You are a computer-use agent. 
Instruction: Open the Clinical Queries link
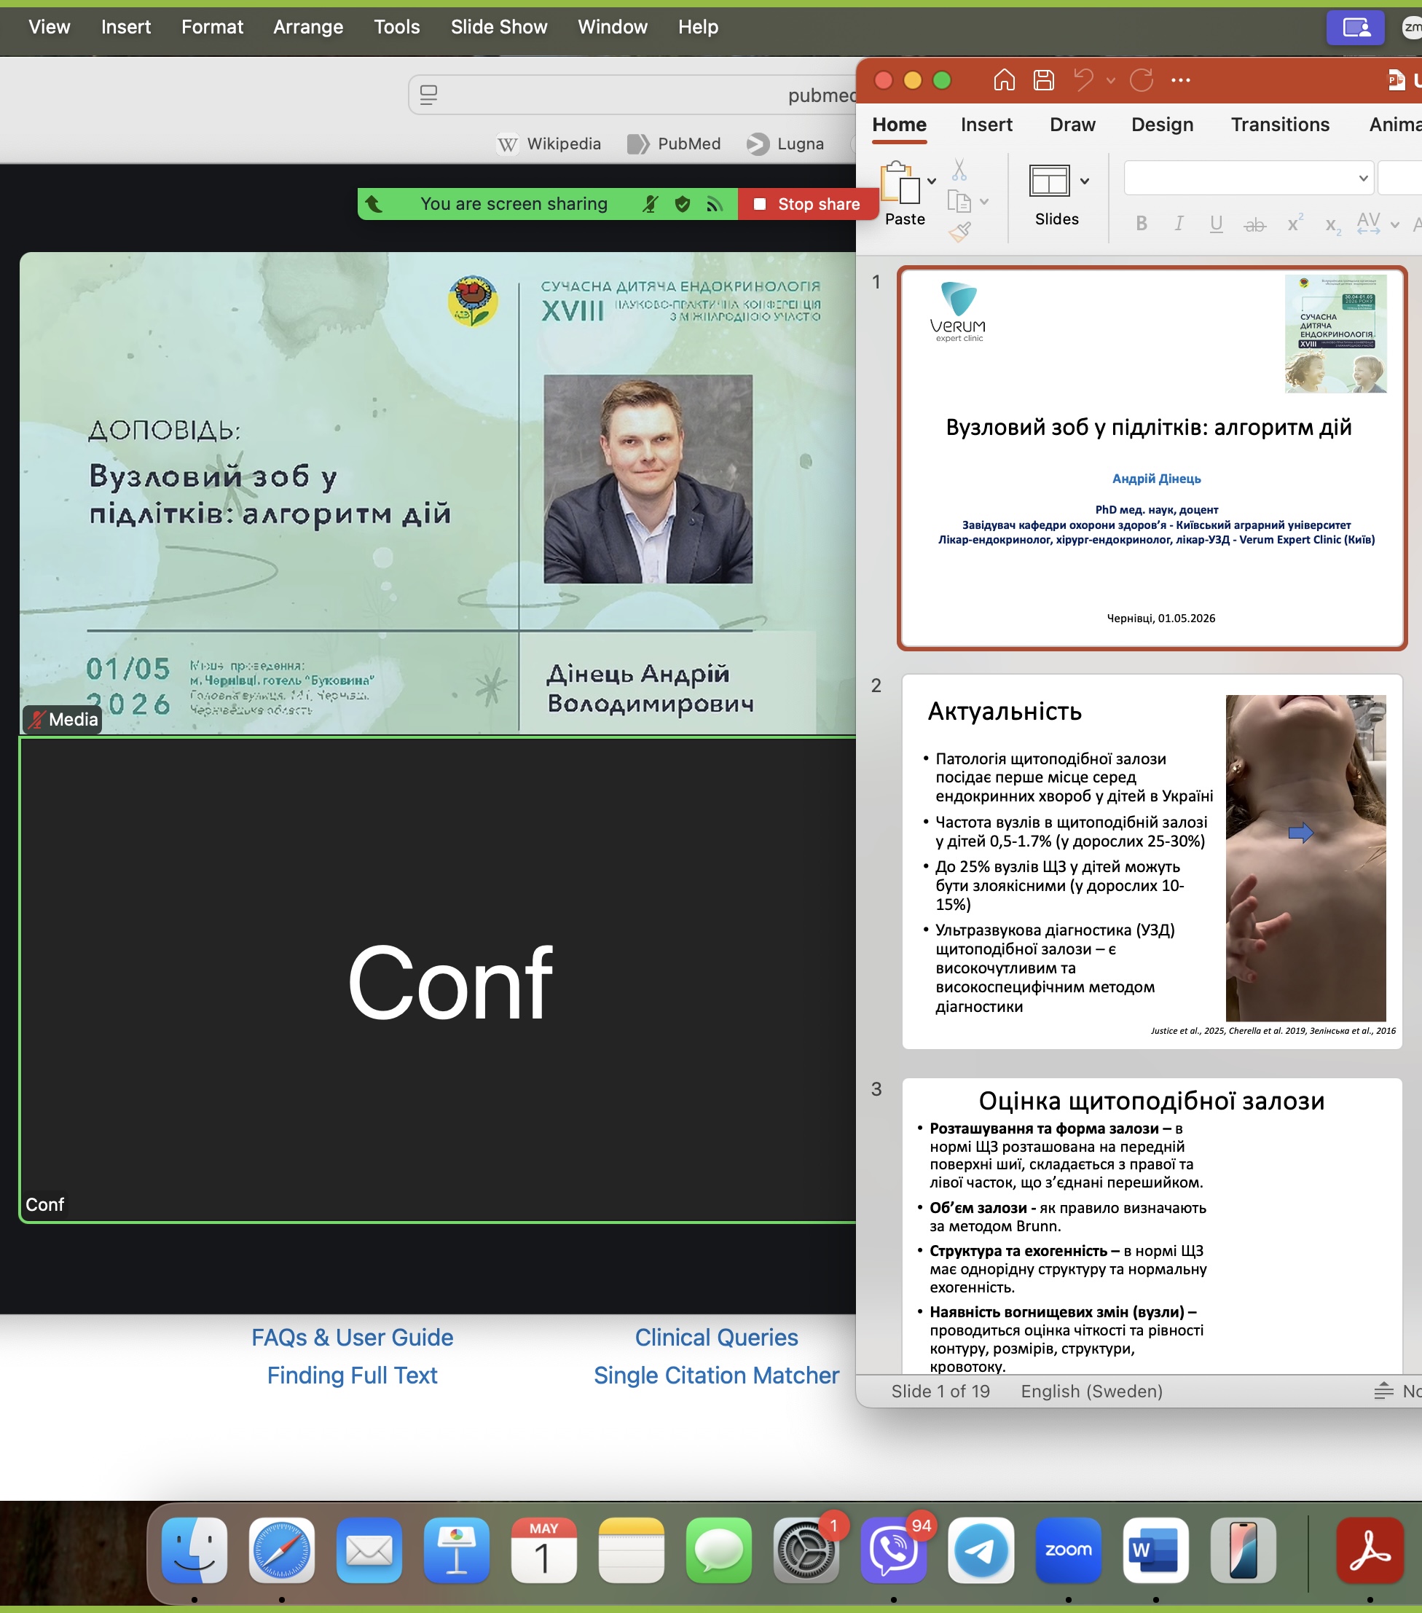[717, 1337]
